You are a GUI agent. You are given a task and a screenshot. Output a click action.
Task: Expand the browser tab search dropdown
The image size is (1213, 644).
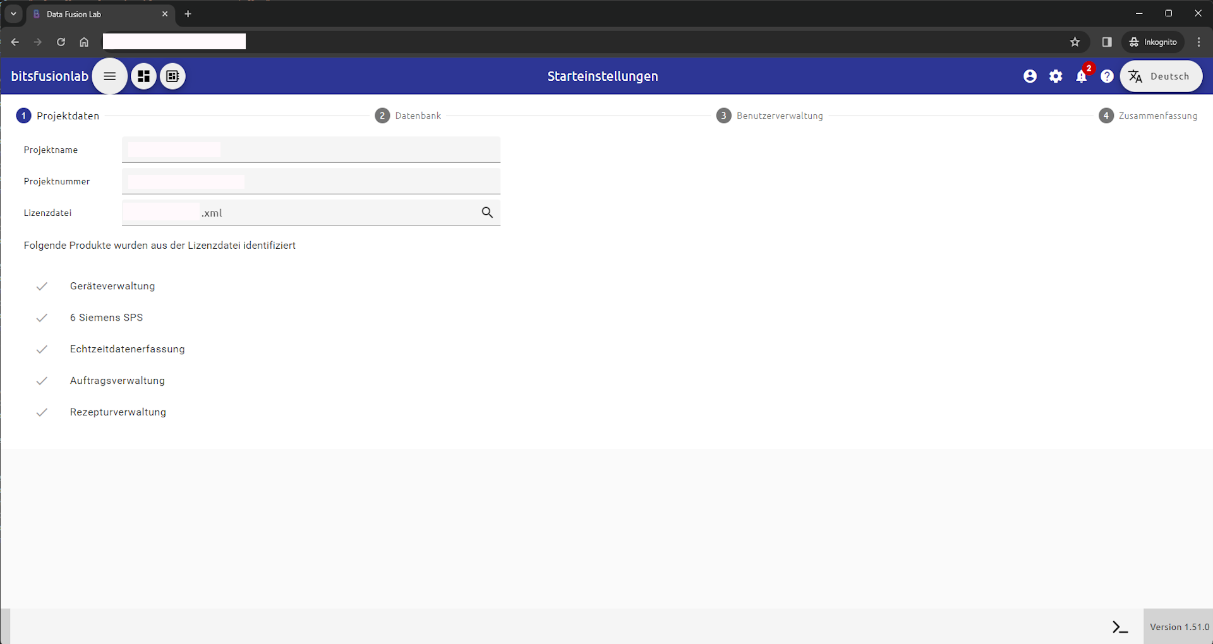click(x=13, y=14)
